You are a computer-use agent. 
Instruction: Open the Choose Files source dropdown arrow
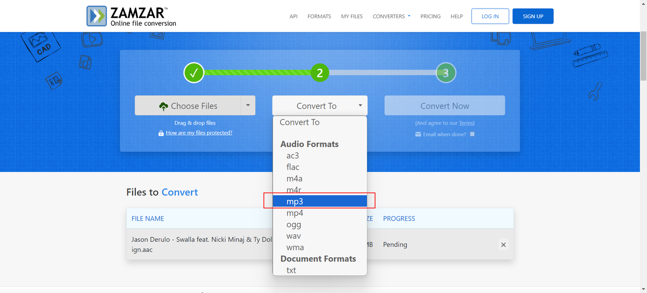(248, 106)
